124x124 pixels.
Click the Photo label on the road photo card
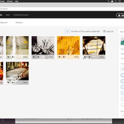coord(25,57)
